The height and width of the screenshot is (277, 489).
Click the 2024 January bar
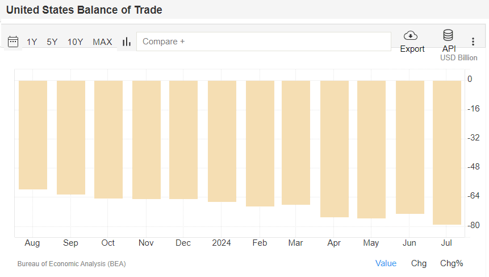pos(221,141)
